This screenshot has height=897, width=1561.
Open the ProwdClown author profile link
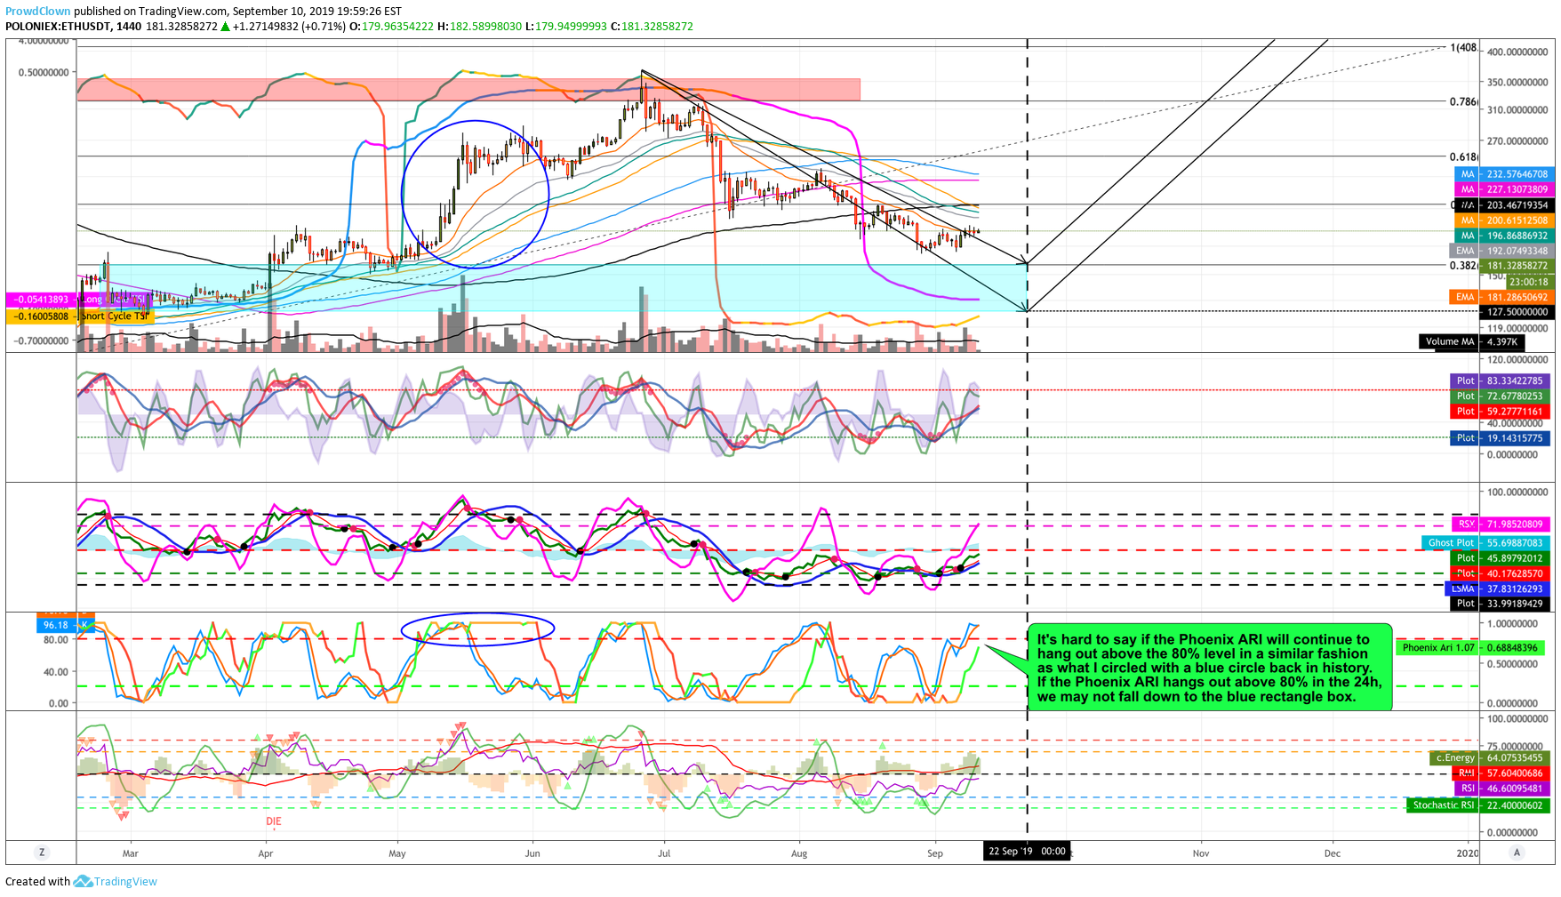(38, 12)
